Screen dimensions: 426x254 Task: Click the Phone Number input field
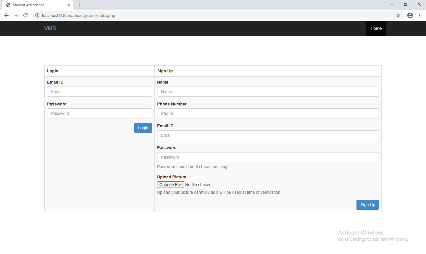point(268,113)
